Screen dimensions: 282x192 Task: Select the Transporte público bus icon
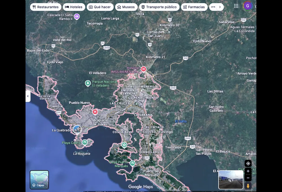[x=144, y=7]
